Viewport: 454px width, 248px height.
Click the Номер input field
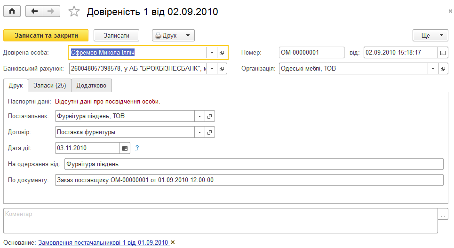coord(312,53)
